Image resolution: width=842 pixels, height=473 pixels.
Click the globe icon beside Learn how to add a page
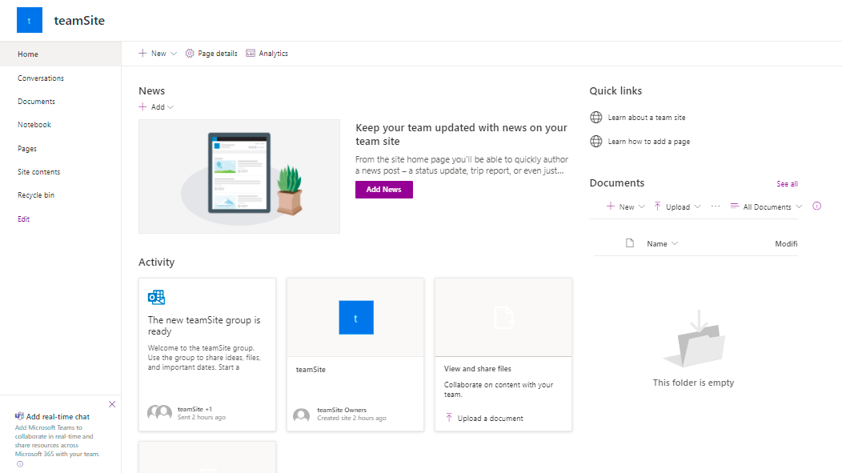click(595, 142)
